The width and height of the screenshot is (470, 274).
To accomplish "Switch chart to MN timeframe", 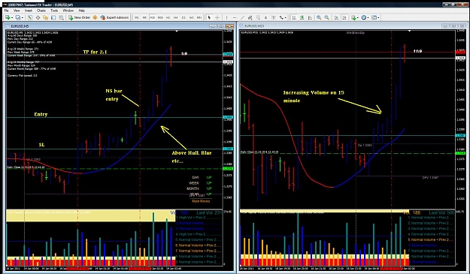I will (x=199, y=18).
